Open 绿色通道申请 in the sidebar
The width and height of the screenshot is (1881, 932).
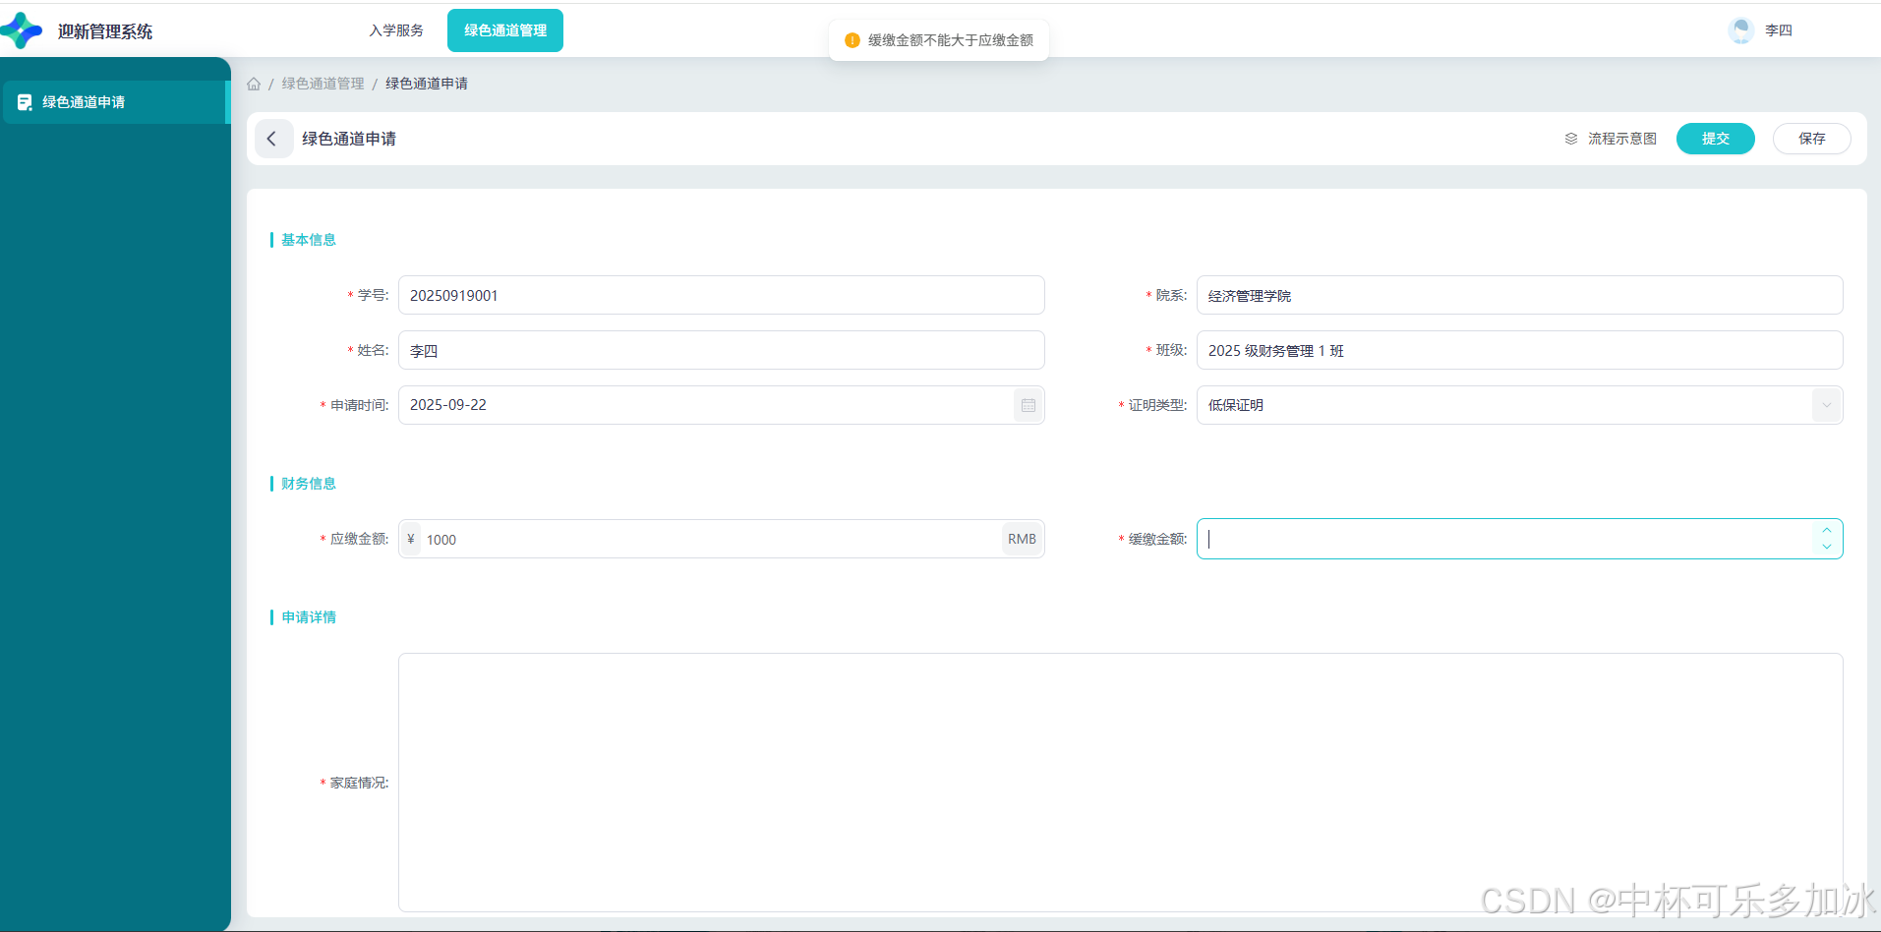(x=115, y=102)
